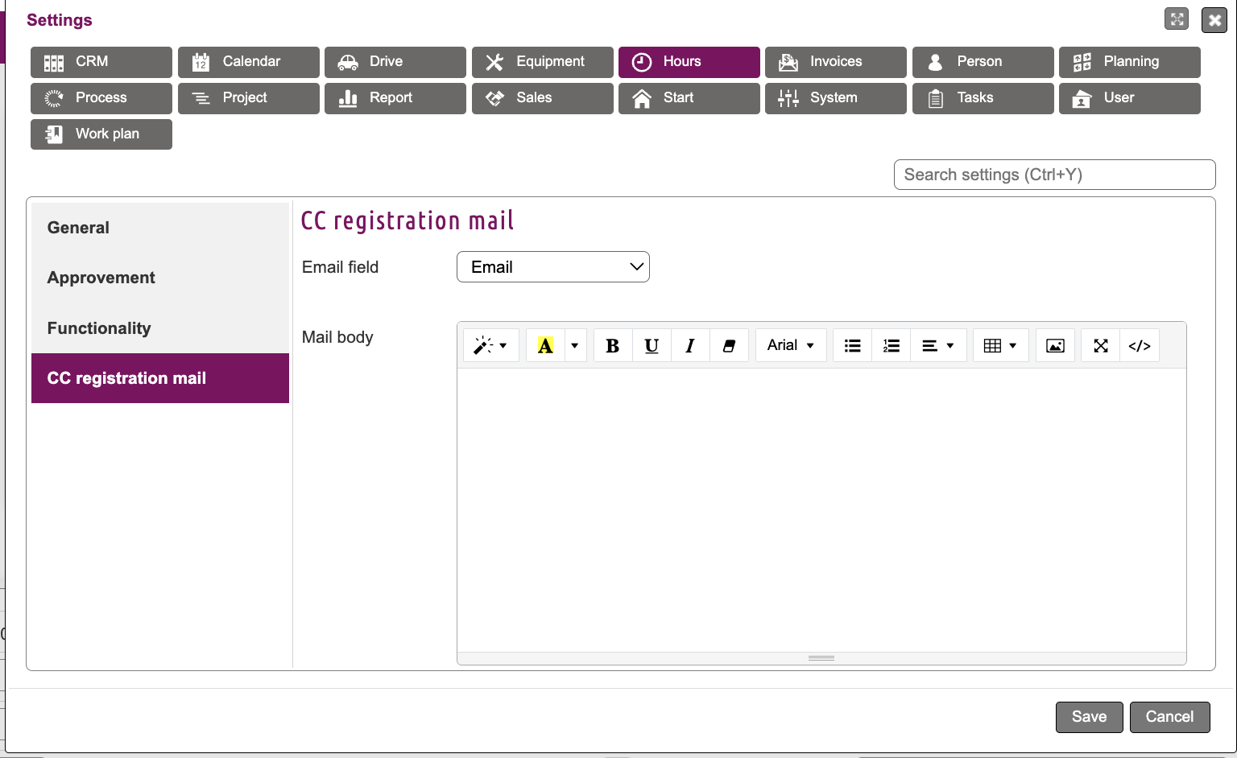Open the table insert dropdown
This screenshot has width=1237, height=758.
(x=1000, y=346)
